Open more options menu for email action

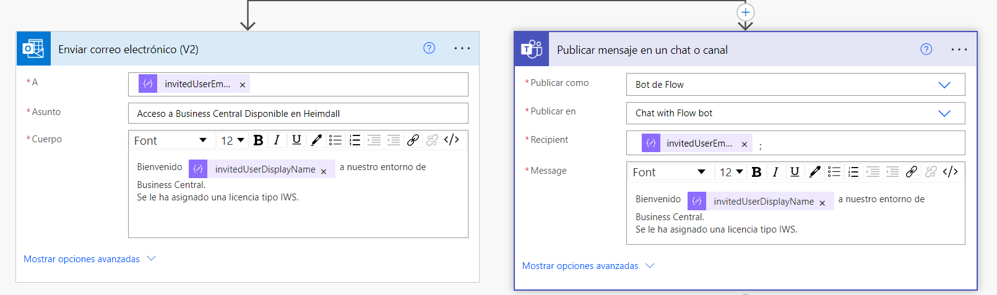pos(462,48)
